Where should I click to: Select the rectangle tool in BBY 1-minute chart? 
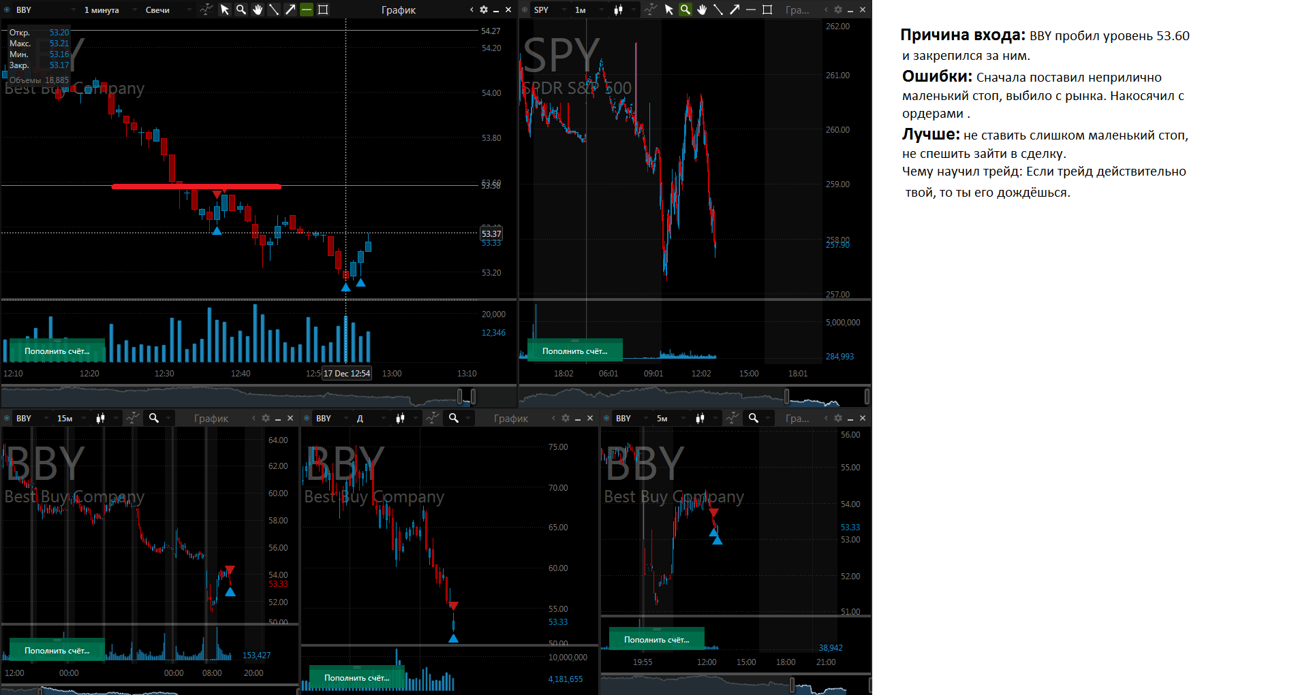point(323,10)
